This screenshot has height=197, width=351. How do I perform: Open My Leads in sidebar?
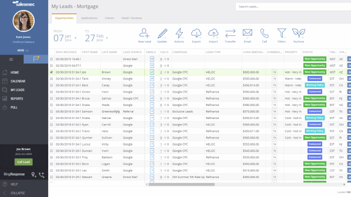(x=18, y=90)
